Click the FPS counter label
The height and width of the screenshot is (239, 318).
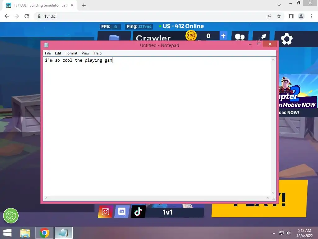(x=110, y=26)
